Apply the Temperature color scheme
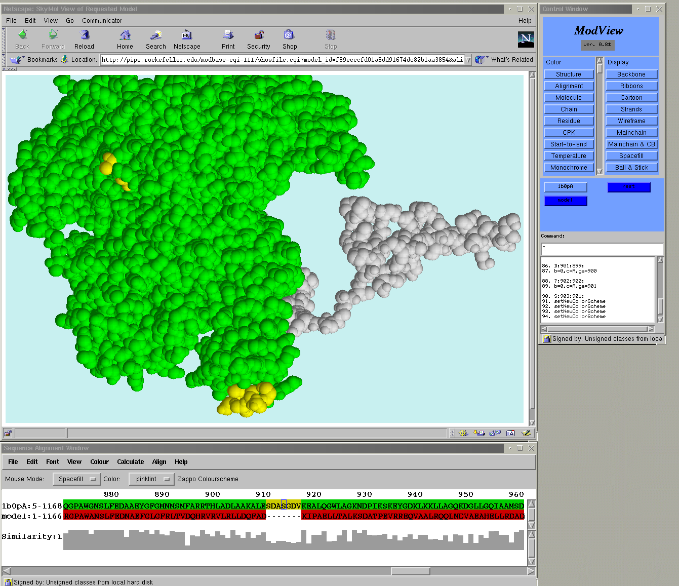 pyautogui.click(x=569, y=156)
